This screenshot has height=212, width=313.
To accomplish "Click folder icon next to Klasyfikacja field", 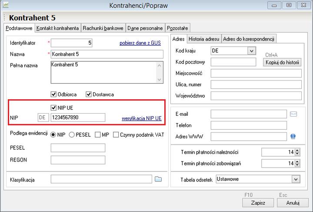I will click(x=158, y=179).
